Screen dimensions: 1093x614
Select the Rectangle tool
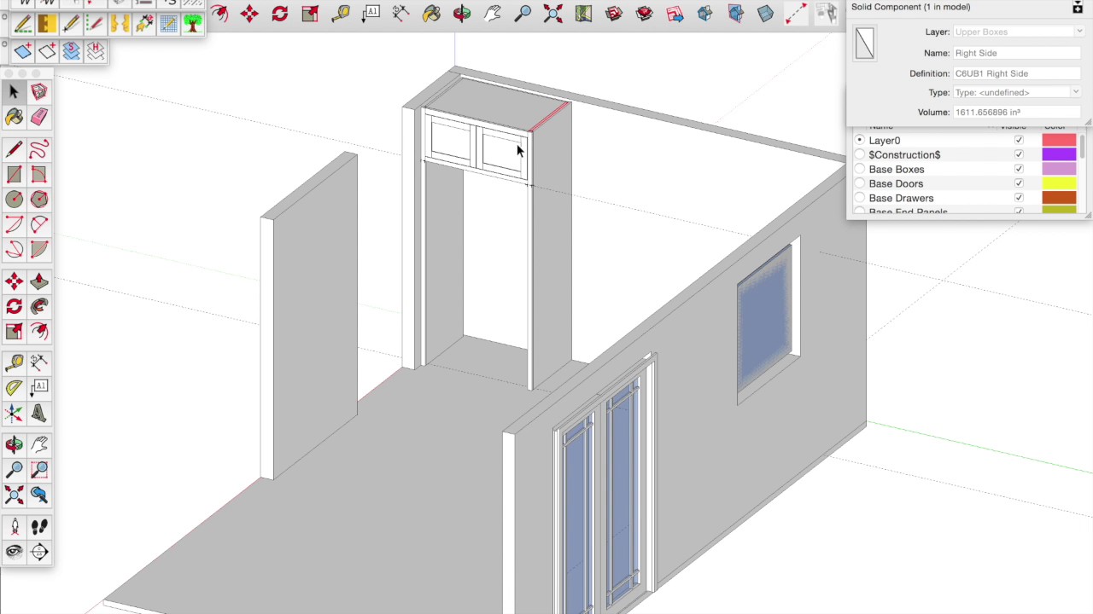pos(14,175)
